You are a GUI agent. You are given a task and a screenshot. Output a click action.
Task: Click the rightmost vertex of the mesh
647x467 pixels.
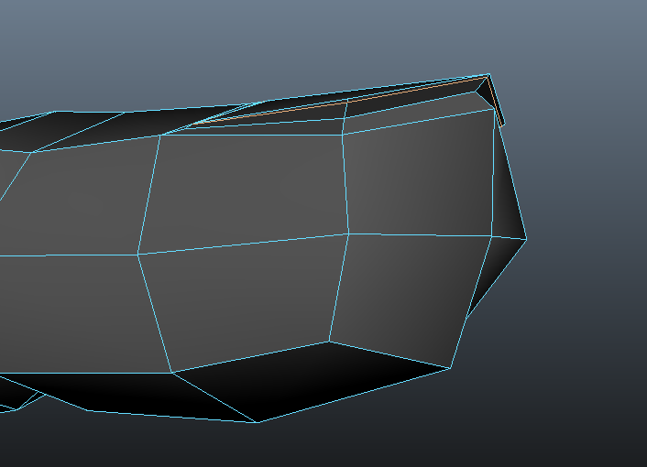(x=526, y=239)
